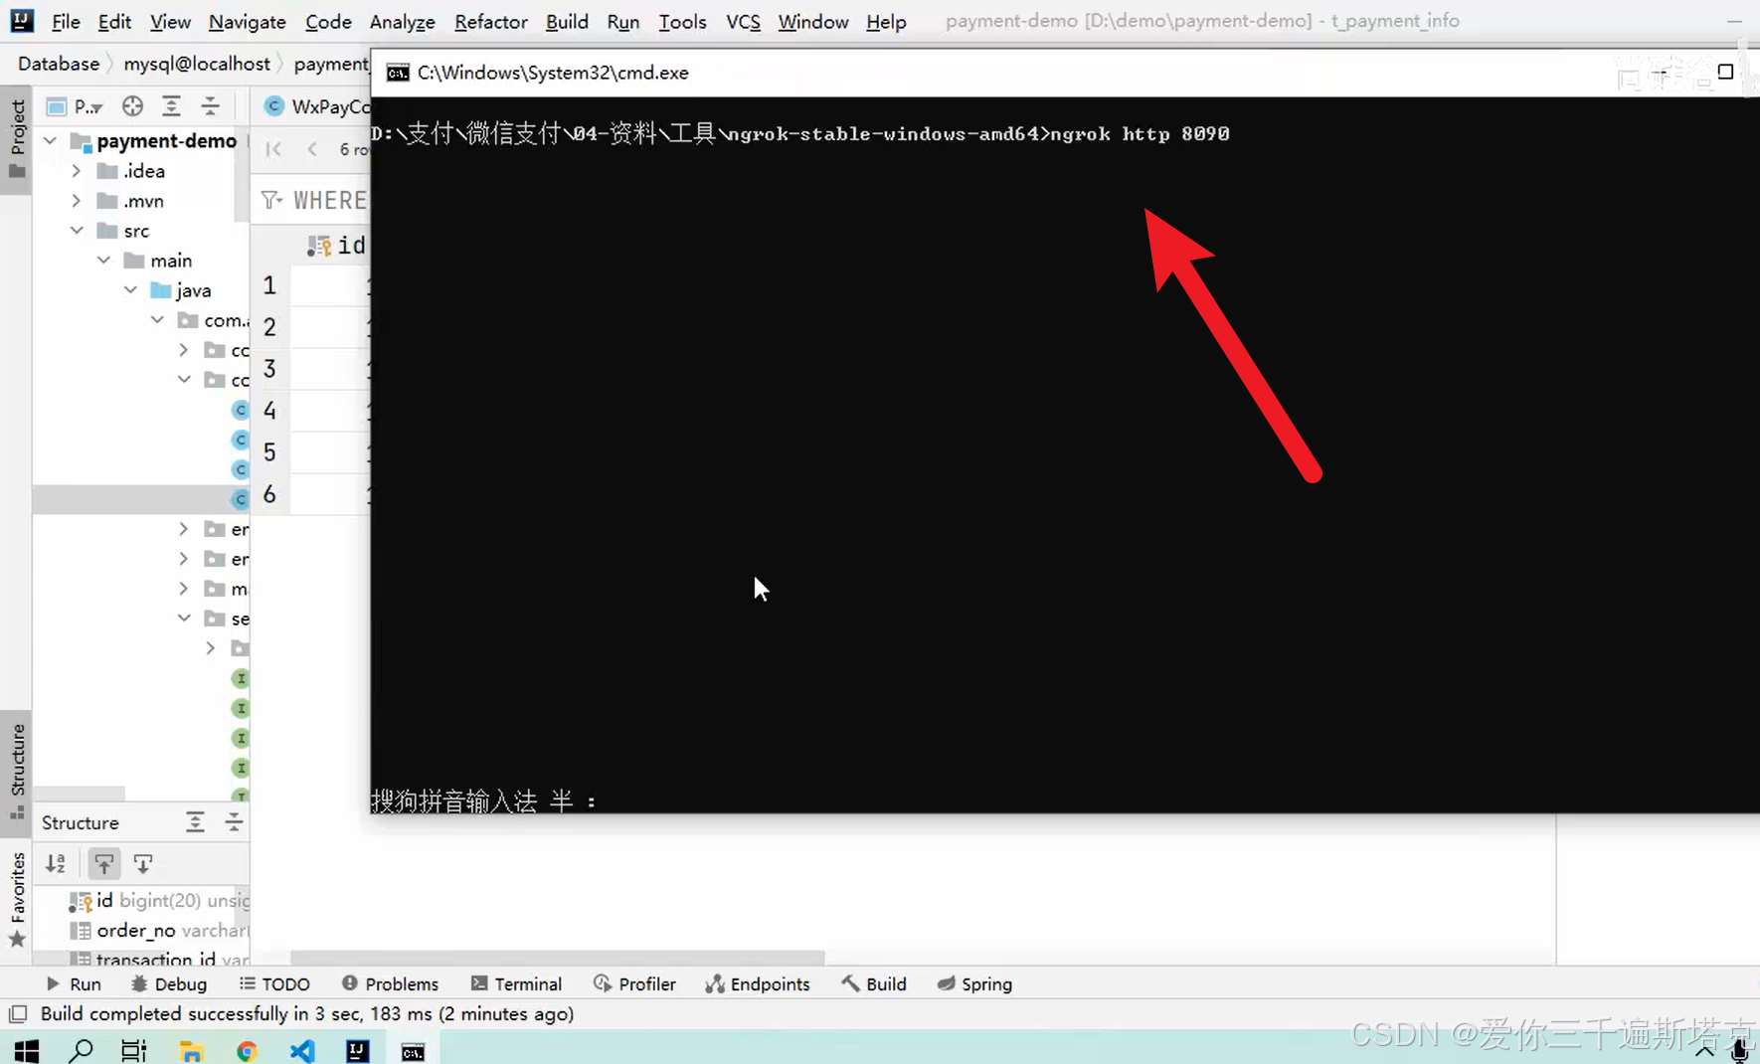Toggle the up-arrow filter button in Structure
Viewport: 1760px width, 1064px height.
click(103, 864)
